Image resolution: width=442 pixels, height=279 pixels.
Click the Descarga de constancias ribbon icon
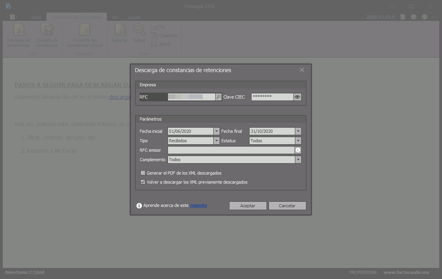(19, 30)
